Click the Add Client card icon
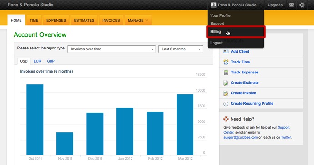Image resolution: width=314 pixels, height=165 pixels. point(226,52)
